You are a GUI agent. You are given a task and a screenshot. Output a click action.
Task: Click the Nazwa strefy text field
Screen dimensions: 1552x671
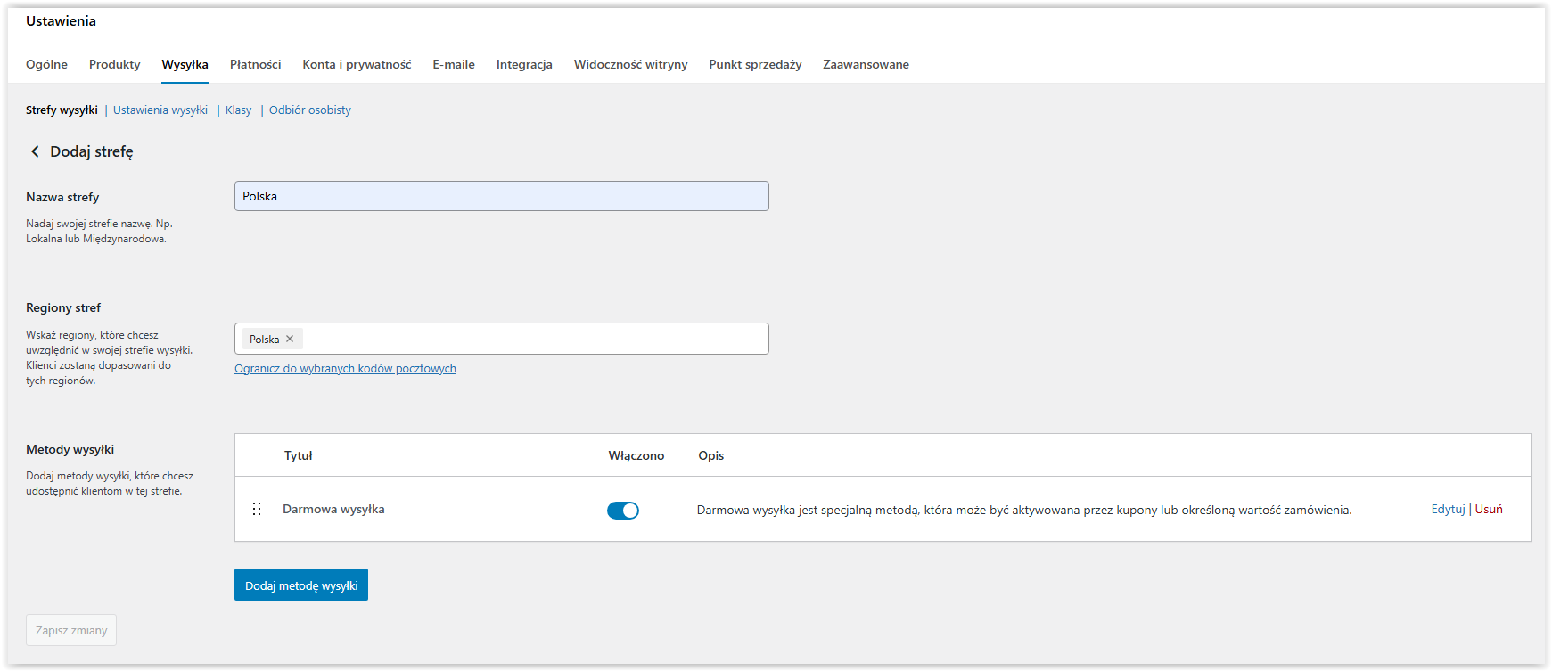[x=501, y=196]
